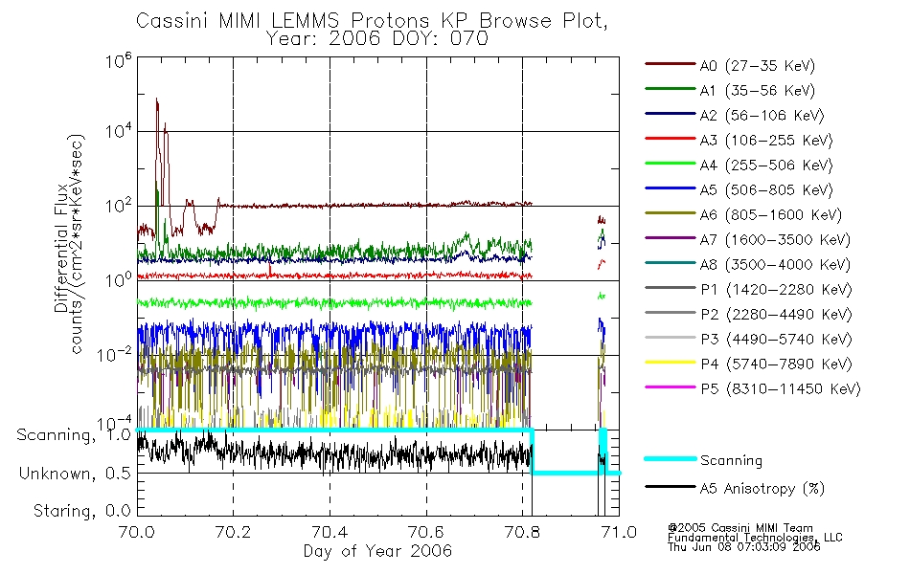Click the Scanning legend label

(x=731, y=461)
